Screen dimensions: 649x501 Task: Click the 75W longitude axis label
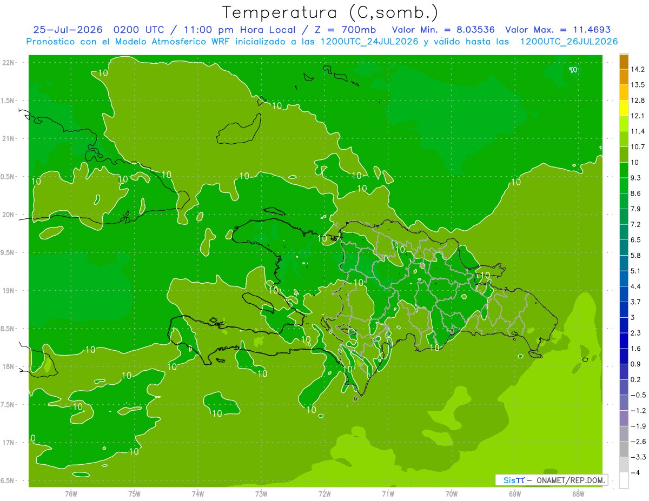(x=134, y=494)
